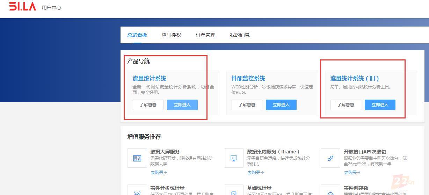
Task: Click 立即进入 under 流量统计系统
Action: [182, 105]
